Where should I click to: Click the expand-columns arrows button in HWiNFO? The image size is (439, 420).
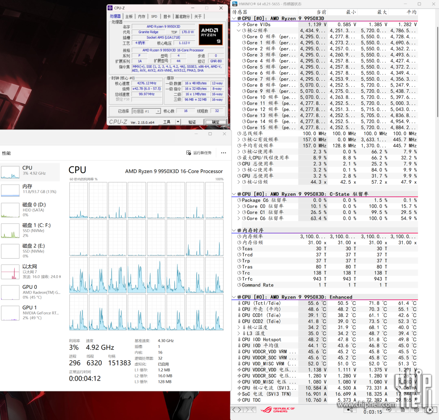point(237,410)
